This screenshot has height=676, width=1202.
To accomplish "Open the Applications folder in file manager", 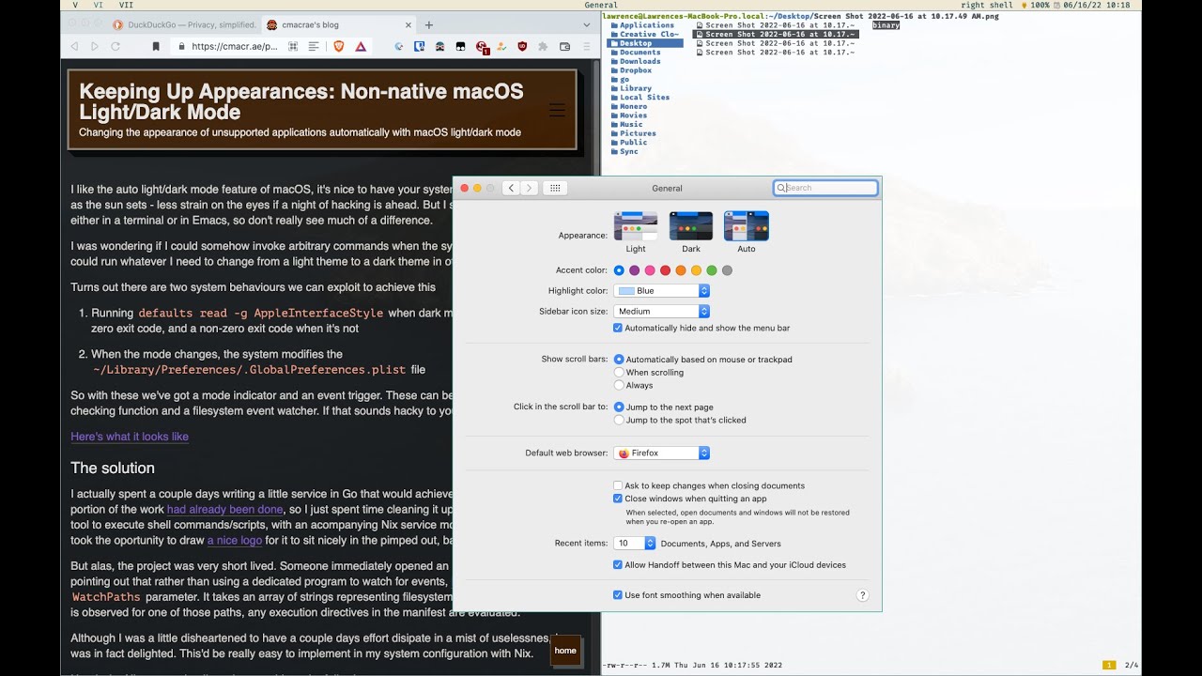I will pyautogui.click(x=646, y=25).
